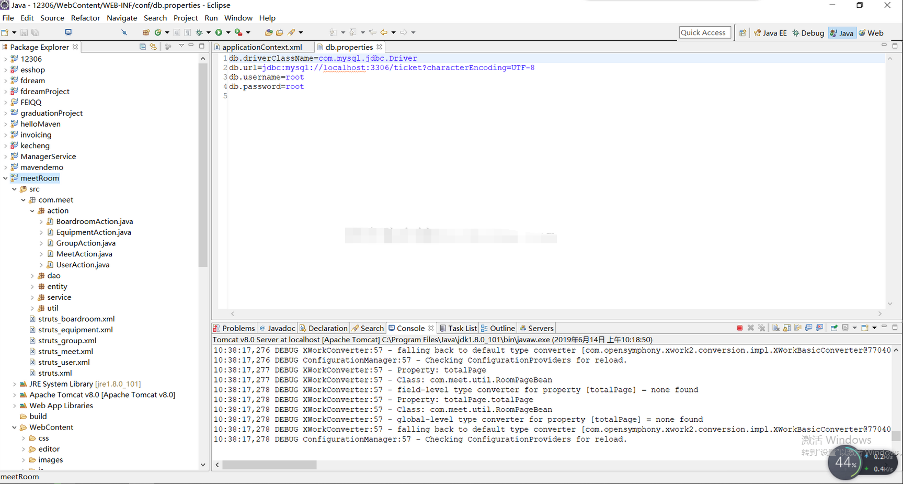The height and width of the screenshot is (484, 903).
Task: Click the Debug bug icon in toolbar
Action: (199, 32)
